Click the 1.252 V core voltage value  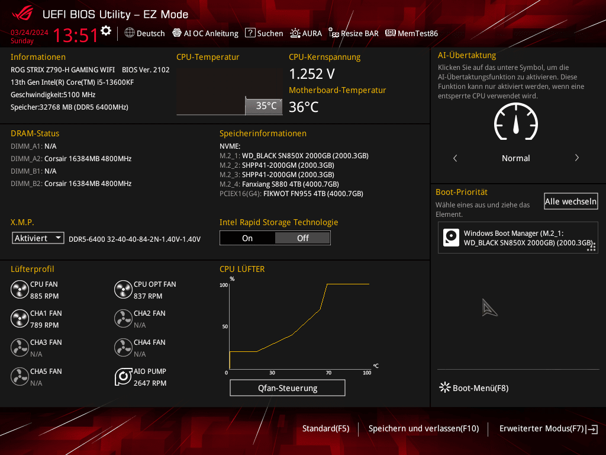click(x=312, y=73)
